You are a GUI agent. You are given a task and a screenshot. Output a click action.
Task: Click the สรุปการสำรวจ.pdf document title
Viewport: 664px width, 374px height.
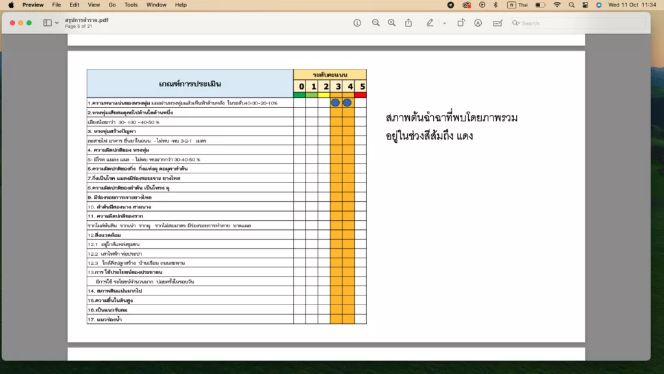87,19
